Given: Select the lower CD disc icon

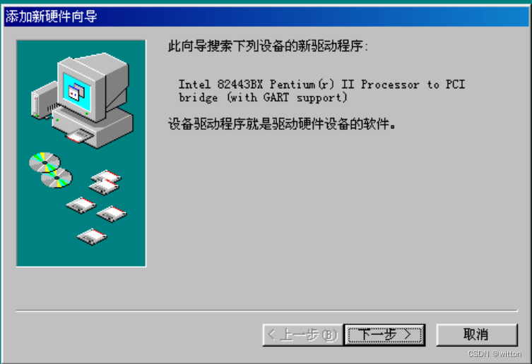Looking at the screenshot, I should 57,178.
